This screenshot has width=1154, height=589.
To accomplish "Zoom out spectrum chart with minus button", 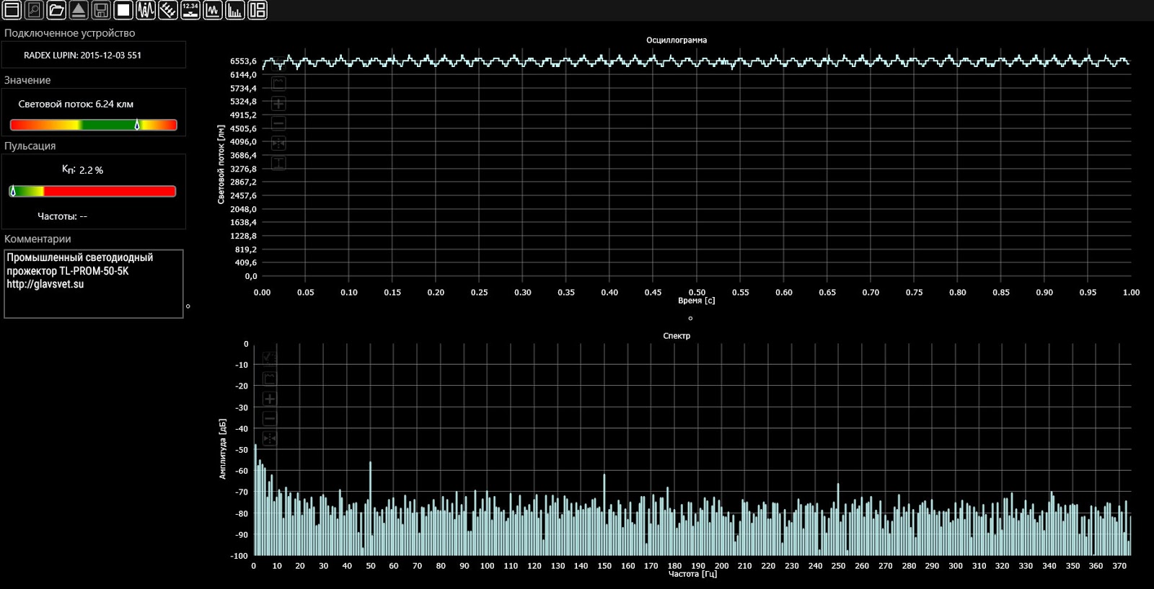I will coord(270,419).
